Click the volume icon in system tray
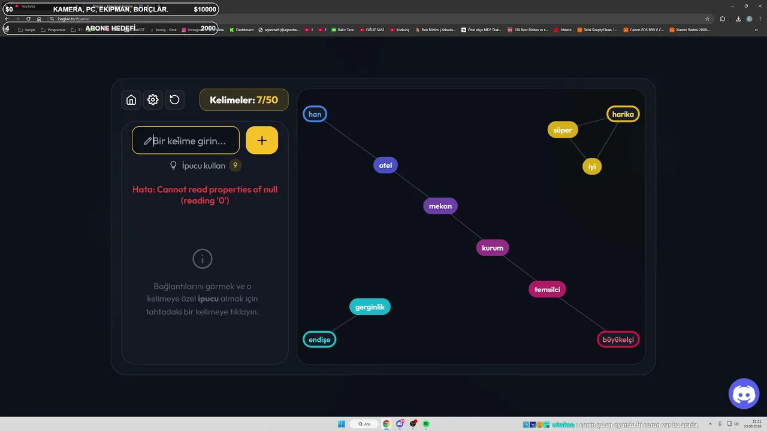The image size is (767, 431). tap(736, 424)
